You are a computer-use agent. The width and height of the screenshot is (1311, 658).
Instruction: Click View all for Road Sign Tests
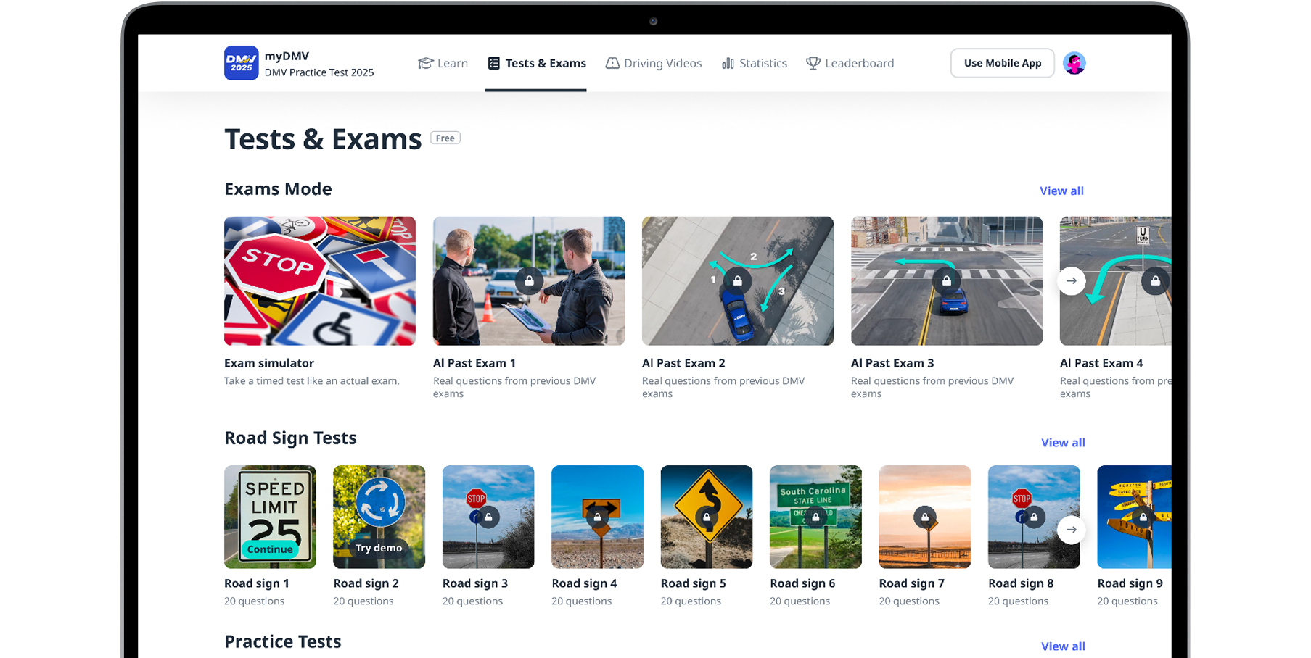click(x=1063, y=443)
